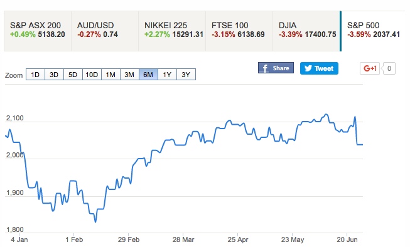Click the 20 Jun date label

347,239
